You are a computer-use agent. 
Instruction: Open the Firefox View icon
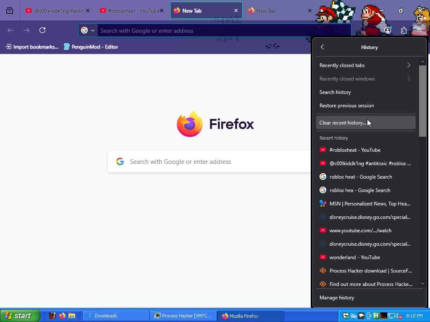(10, 10)
